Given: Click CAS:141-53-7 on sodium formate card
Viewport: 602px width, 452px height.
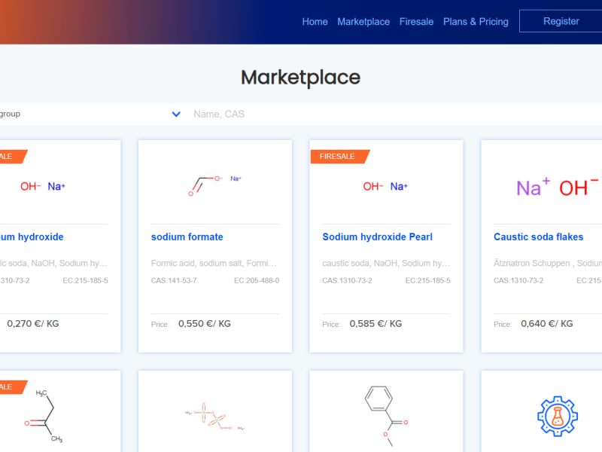Looking at the screenshot, I should click(x=174, y=280).
